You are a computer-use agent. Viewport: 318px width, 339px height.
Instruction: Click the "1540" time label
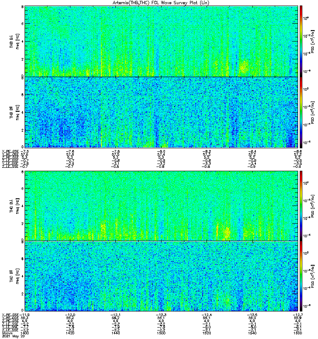252,333
